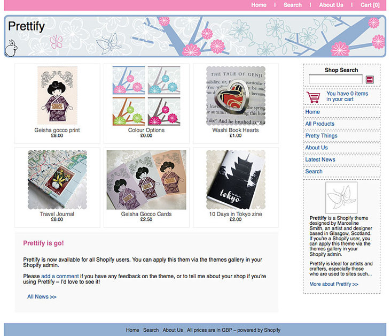Click the 'More about Prettify >>' link
Viewport: 391px width, 336px height.
[334, 284]
